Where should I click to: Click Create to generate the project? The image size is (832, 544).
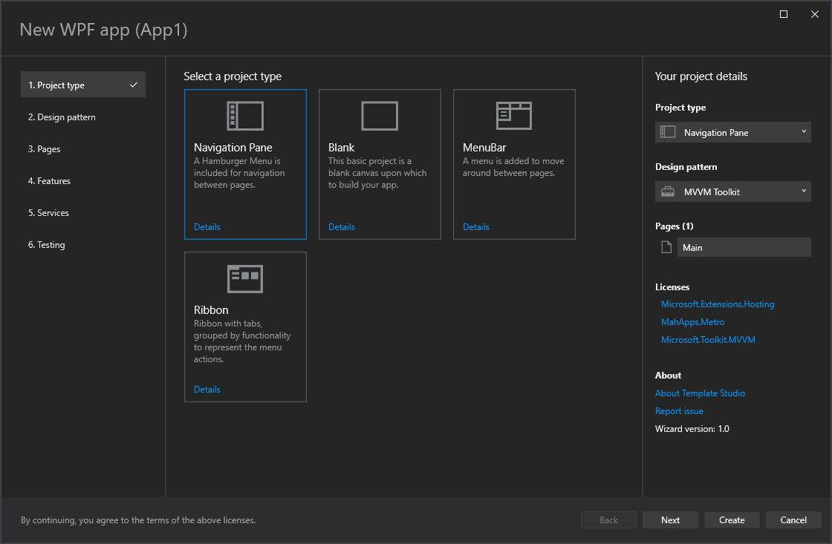732,520
